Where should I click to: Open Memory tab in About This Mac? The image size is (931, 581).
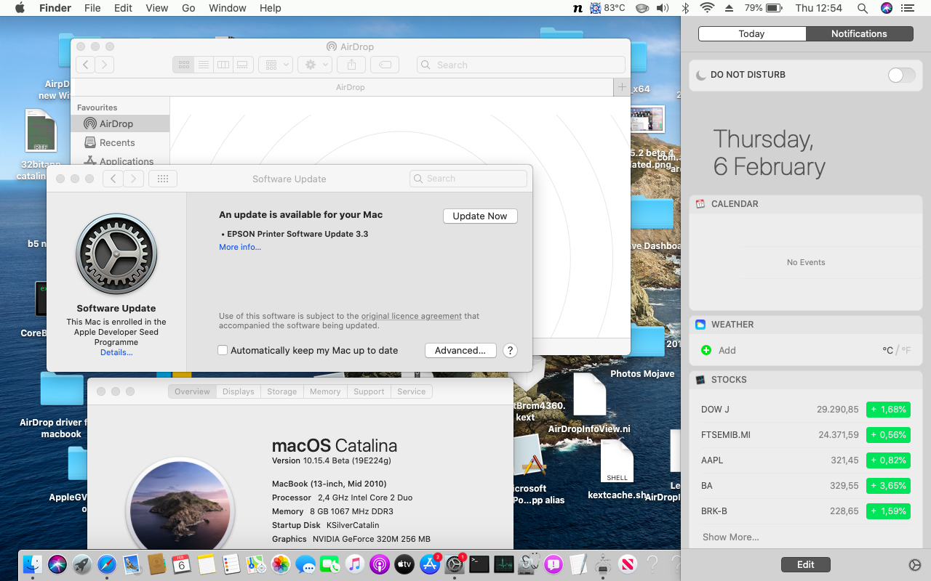[x=325, y=391]
